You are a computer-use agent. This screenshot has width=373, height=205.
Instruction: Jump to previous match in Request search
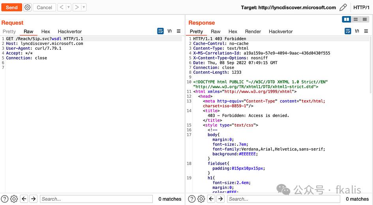24,199
